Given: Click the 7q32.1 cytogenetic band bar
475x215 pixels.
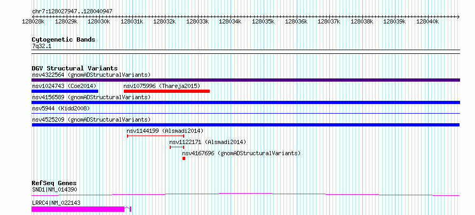Looking at the screenshot, I should pos(246,52).
